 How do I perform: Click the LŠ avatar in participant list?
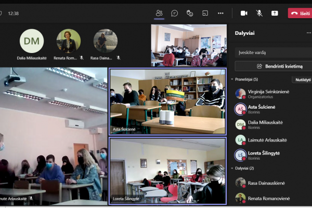pyautogui.click(x=240, y=155)
